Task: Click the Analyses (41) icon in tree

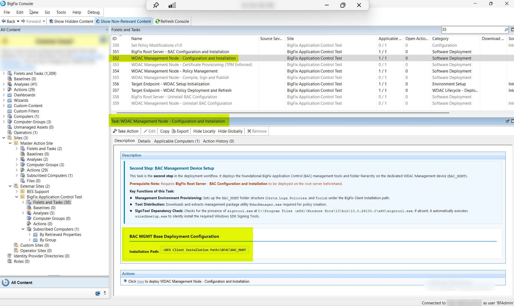Action: click(x=10, y=84)
